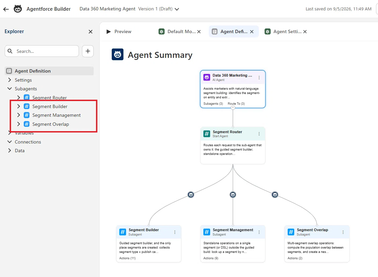Collapse the Subagents tree node

pos(10,88)
